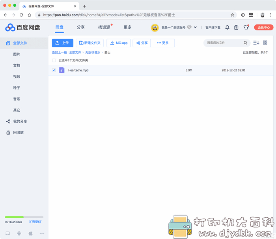Click the Android client icon

pos(19,233)
